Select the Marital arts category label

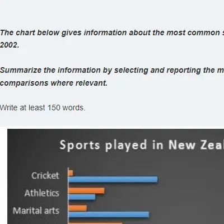36,211
